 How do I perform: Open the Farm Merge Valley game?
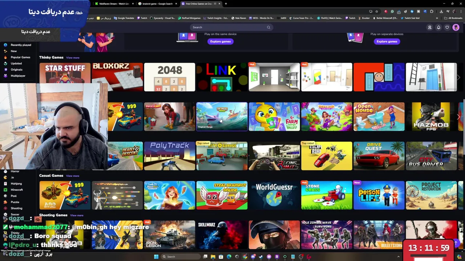[x=274, y=117]
